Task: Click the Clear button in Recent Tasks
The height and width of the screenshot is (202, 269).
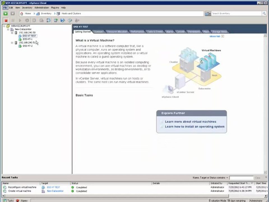Action: click(x=258, y=178)
